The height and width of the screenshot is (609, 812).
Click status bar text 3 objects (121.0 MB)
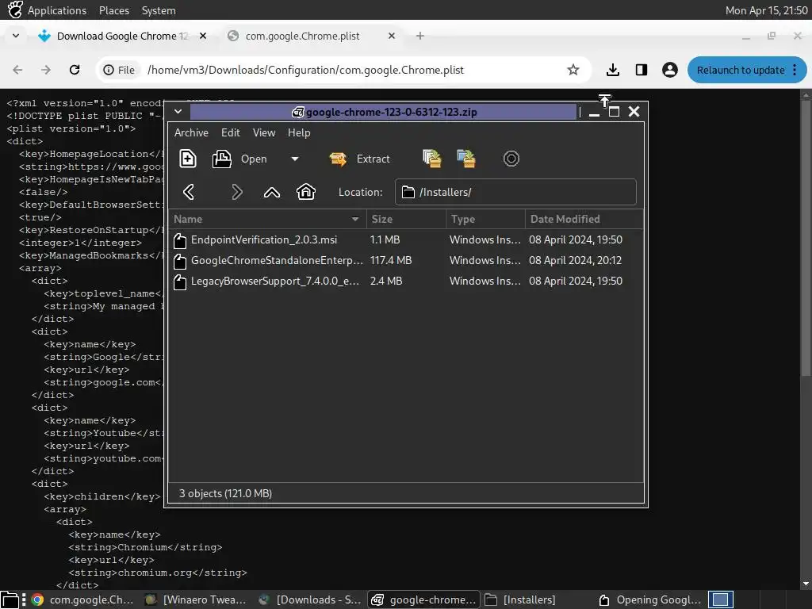[x=225, y=493]
